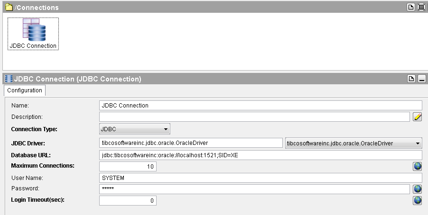Click the Maximum Connections value field
428x215 pixels.
tap(128, 167)
